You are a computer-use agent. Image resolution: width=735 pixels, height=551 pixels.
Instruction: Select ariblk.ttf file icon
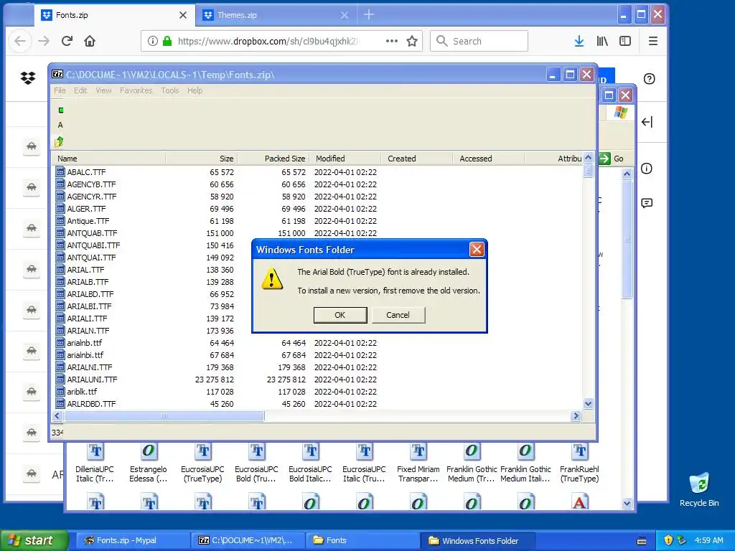point(60,391)
